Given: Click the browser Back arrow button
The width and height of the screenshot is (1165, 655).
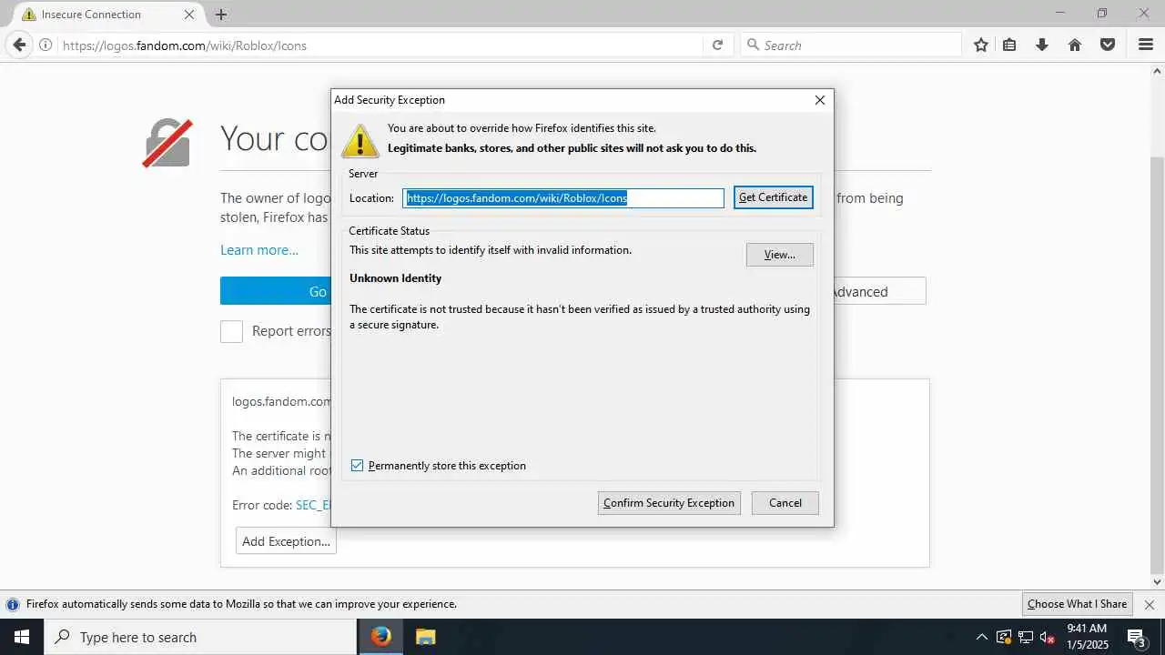Looking at the screenshot, I should 19,45.
